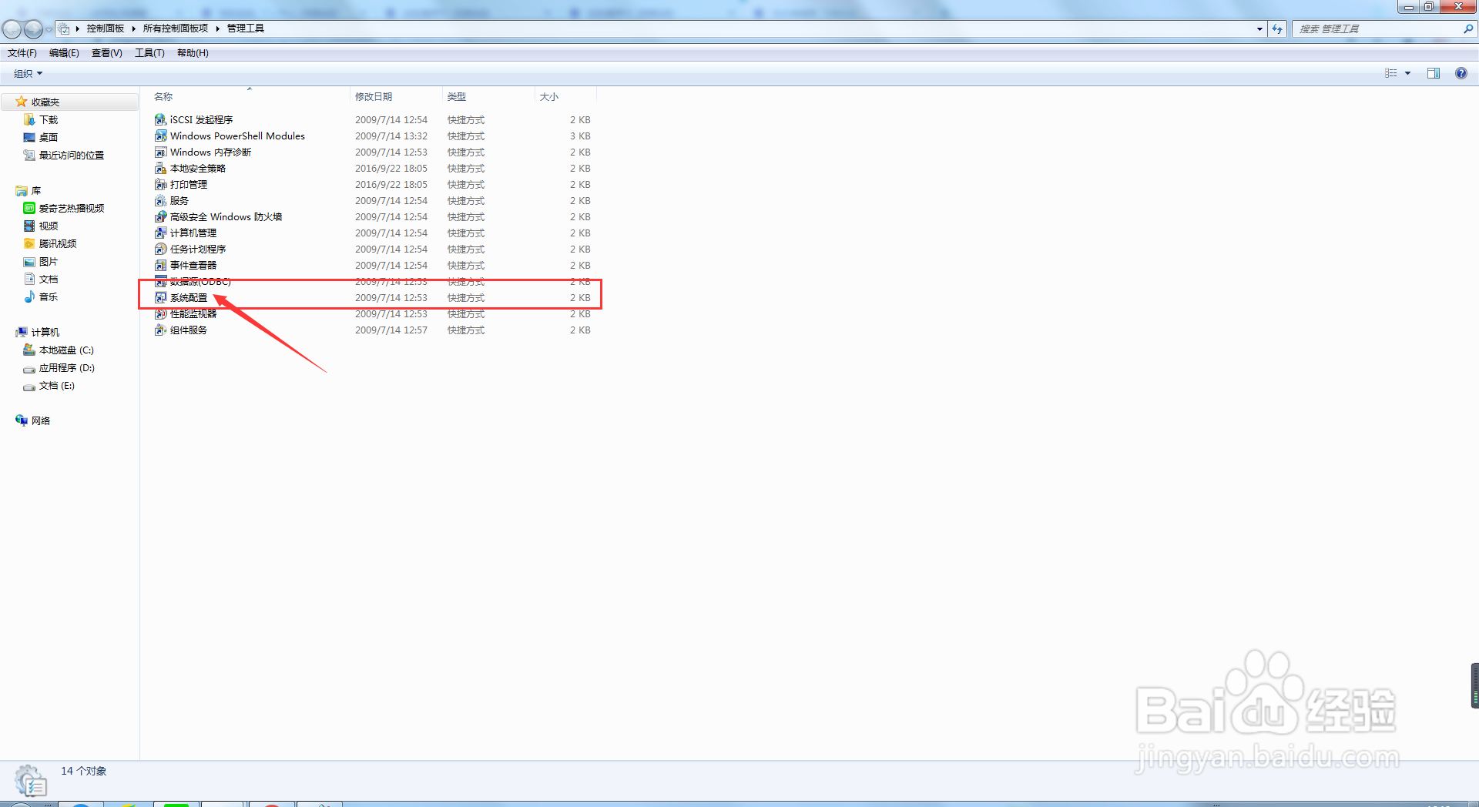Viewport: 1479px width, 807px height.
Task: Select the 任务计划程序 icon
Action: point(160,249)
